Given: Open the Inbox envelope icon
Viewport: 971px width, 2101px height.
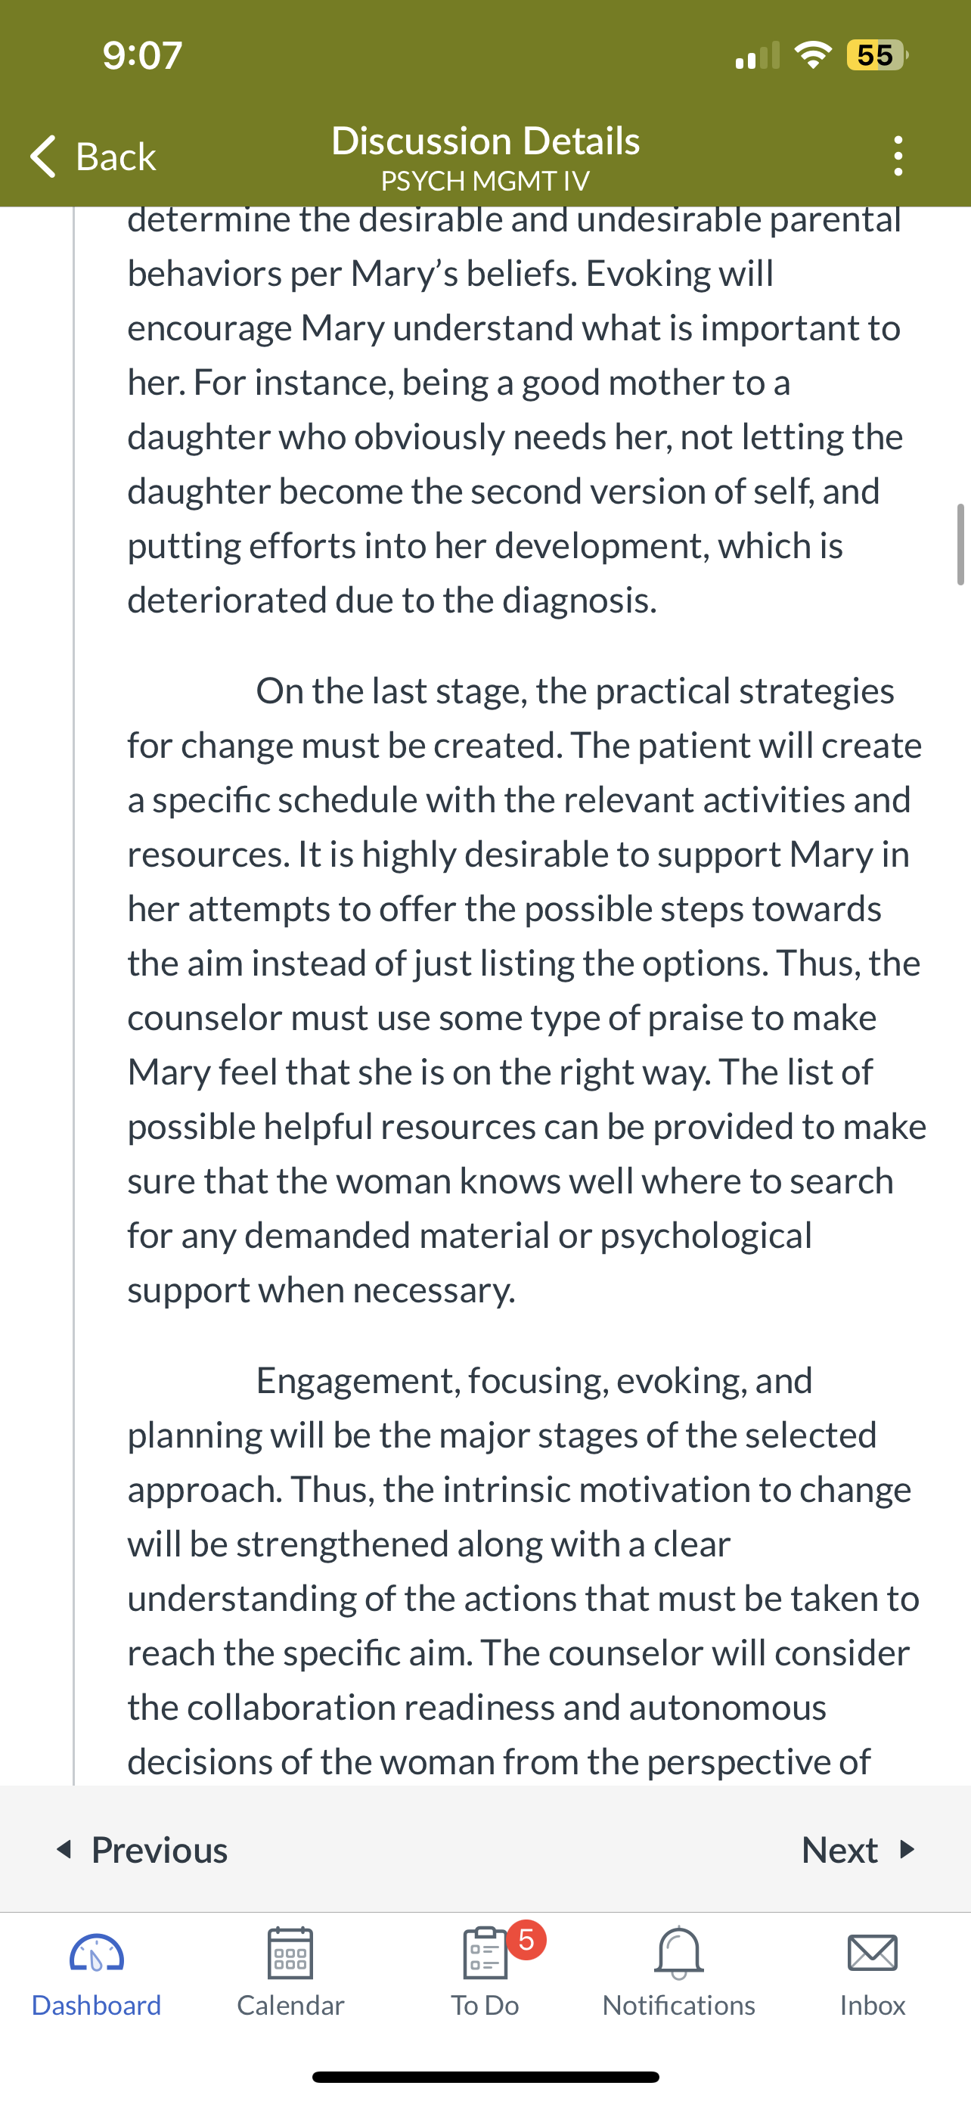Looking at the screenshot, I should [x=873, y=1954].
